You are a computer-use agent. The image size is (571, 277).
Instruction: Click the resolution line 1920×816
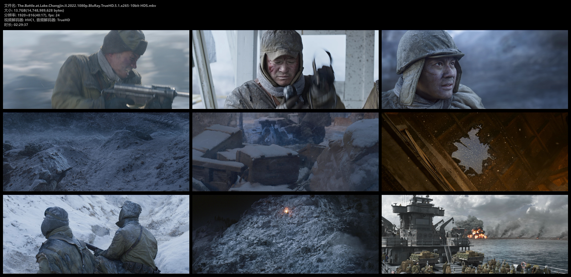(x=32, y=15)
